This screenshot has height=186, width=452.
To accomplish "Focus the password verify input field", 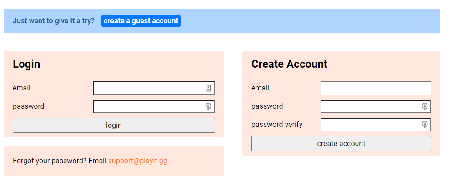I will 371,125.
